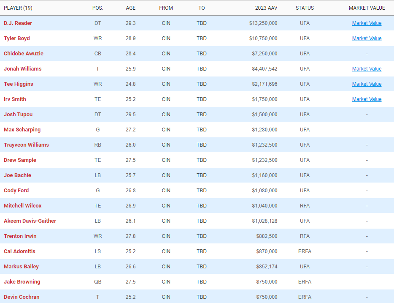Open Markus Bailey player link
394x303 pixels.
point(21,267)
